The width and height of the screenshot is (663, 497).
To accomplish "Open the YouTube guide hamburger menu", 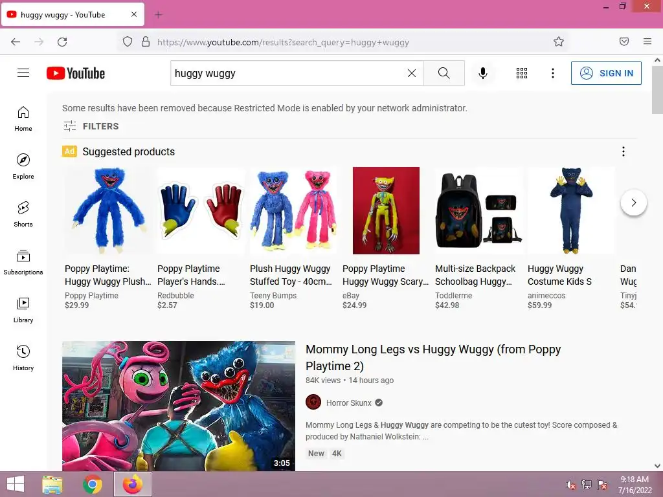I will 23,73.
